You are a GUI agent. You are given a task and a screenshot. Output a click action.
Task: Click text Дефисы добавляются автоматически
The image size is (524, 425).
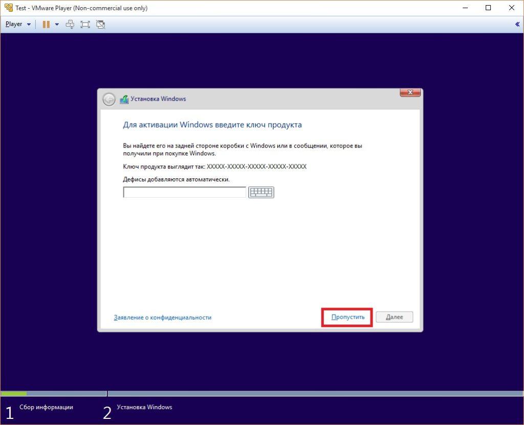[177, 179]
